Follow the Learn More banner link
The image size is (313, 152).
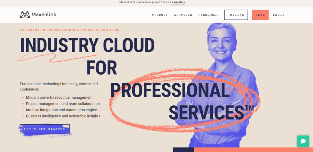[x=178, y=2]
